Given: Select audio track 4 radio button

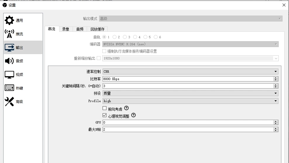Looking at the screenshot, I should coord(135,37).
